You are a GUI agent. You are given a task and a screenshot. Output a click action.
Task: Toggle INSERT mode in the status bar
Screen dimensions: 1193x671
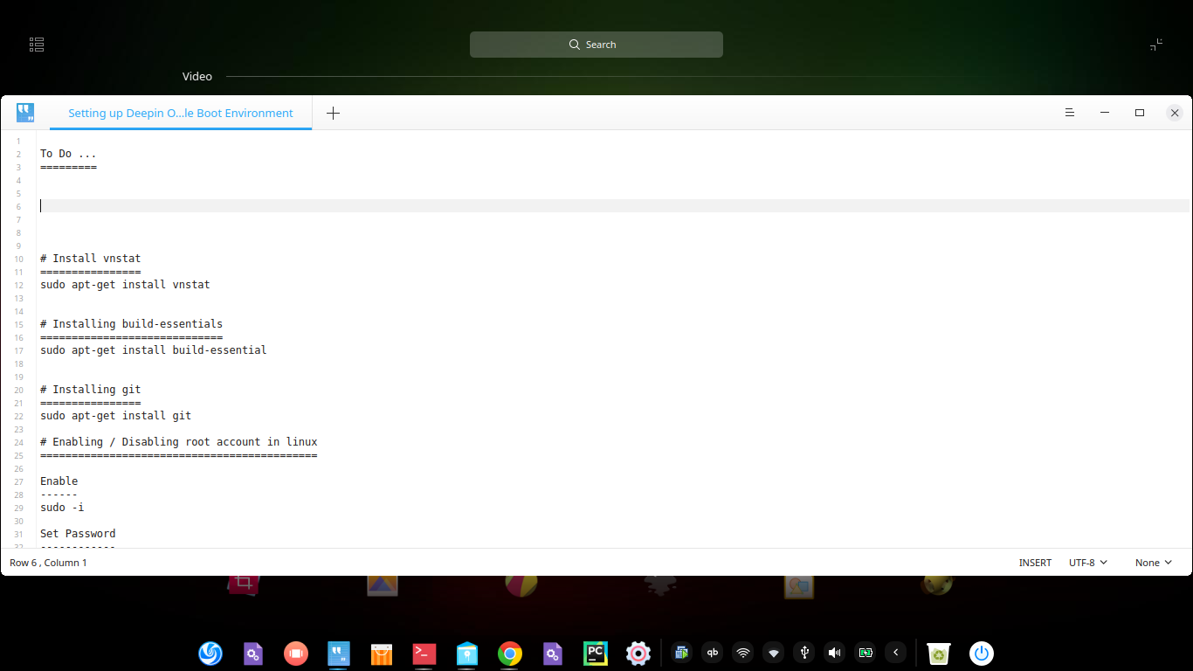point(1035,563)
